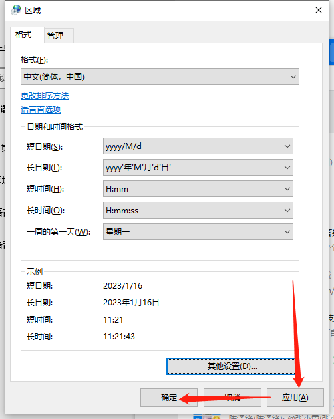Expand the 长日期 format dropdown
The width and height of the screenshot is (334, 419).
click(x=198, y=168)
